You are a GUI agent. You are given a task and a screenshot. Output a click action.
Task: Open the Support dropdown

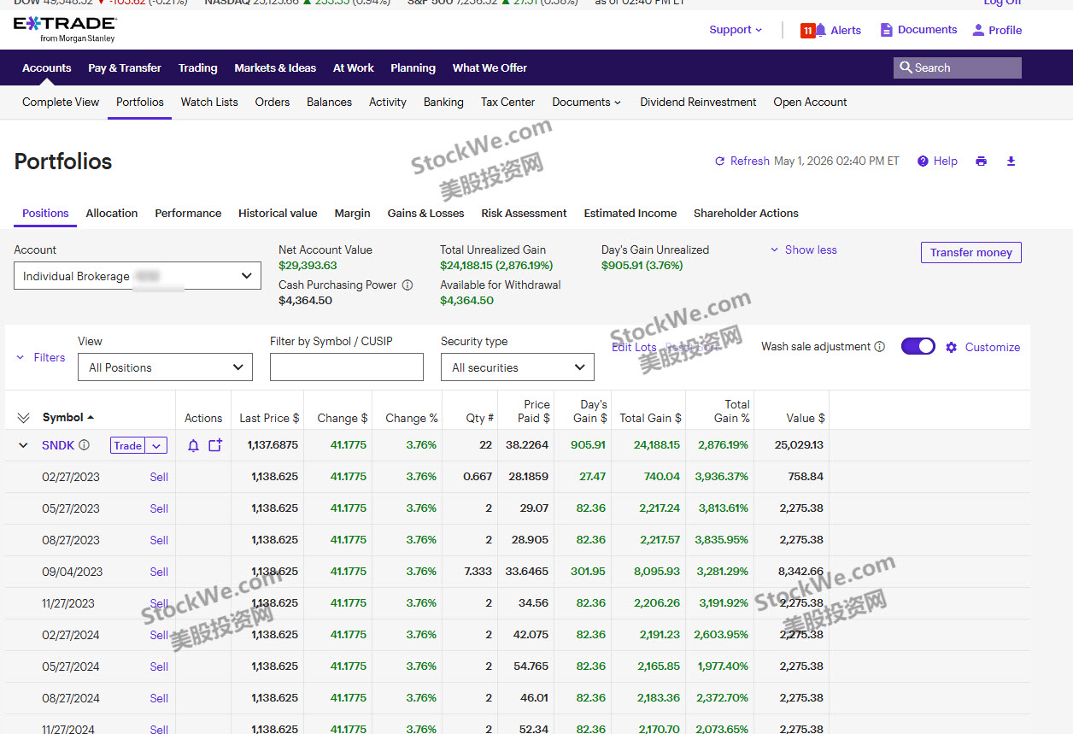click(736, 30)
